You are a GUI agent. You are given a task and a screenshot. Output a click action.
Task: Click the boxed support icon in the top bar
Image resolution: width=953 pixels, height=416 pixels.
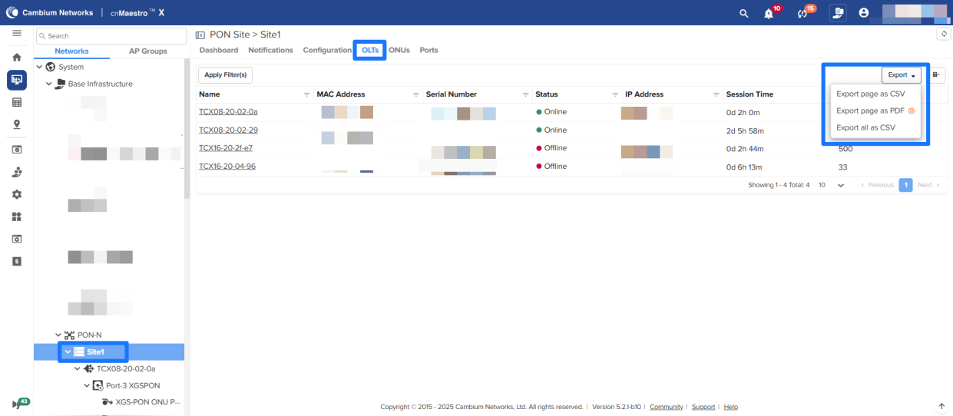[838, 13]
